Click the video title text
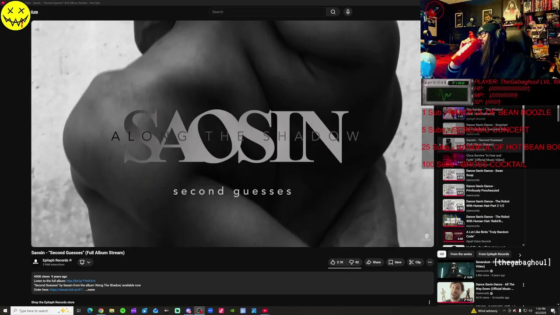Viewport: 560px width, 315px height. coord(78,252)
